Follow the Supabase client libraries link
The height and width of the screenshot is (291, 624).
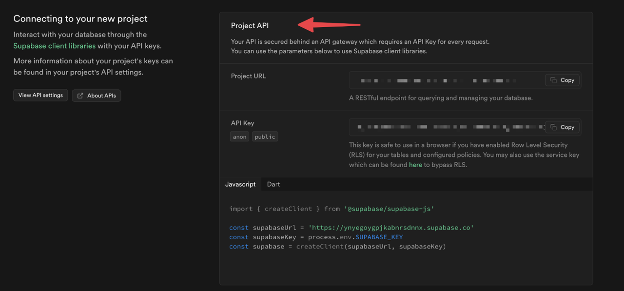pos(55,46)
